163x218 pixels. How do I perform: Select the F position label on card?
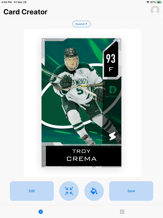(x=111, y=69)
